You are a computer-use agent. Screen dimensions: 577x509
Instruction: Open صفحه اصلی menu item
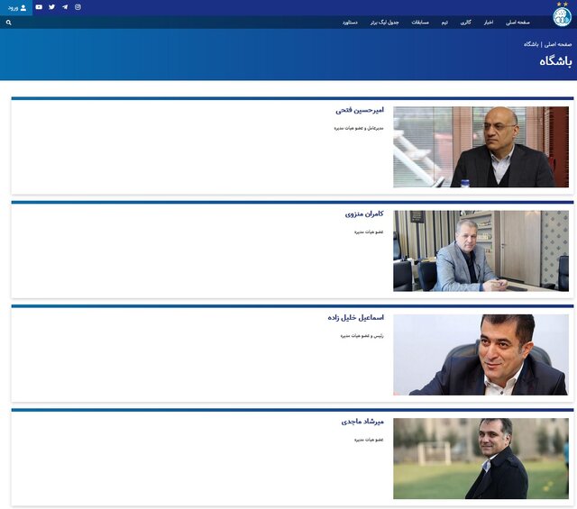pos(517,23)
